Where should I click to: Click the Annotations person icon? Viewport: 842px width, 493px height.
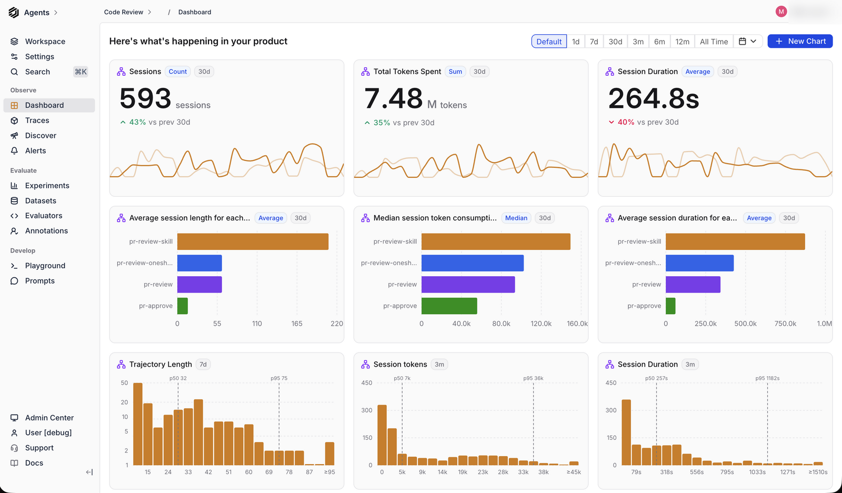point(14,231)
